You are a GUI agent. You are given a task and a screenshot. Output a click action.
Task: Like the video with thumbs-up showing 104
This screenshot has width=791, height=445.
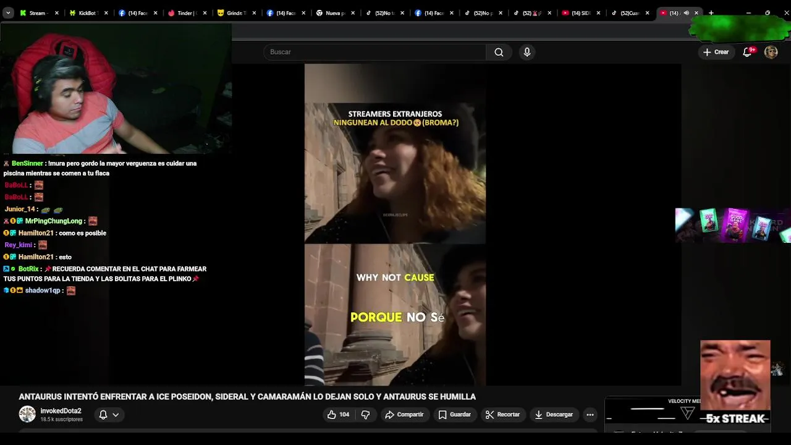(x=338, y=415)
